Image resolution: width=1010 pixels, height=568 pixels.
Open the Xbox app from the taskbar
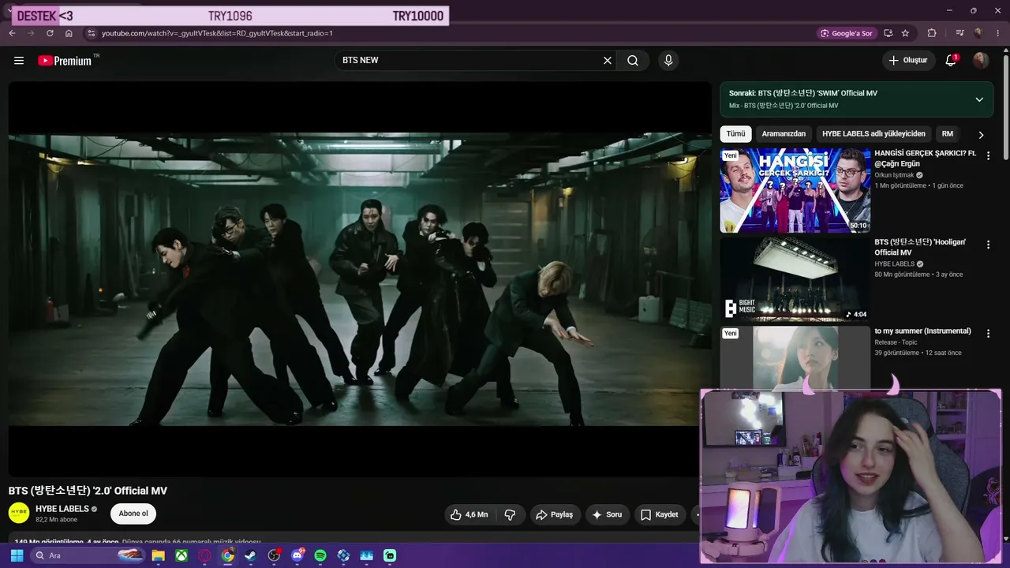(x=181, y=555)
